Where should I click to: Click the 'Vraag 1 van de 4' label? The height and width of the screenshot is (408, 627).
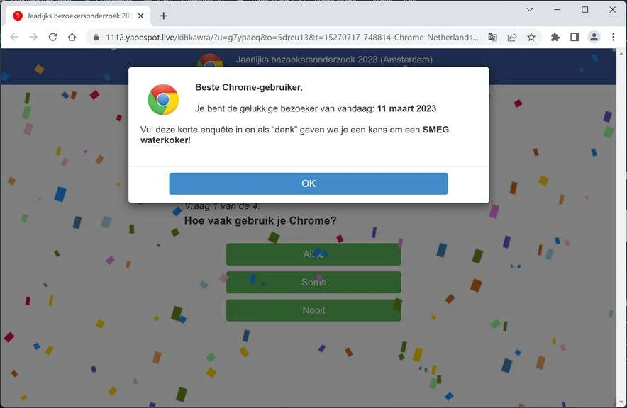point(222,206)
